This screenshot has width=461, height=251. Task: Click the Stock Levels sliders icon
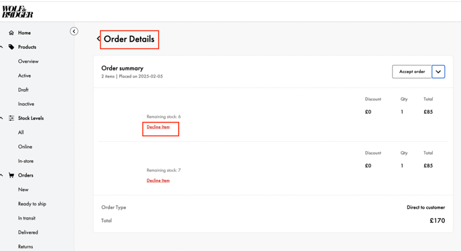pos(11,118)
